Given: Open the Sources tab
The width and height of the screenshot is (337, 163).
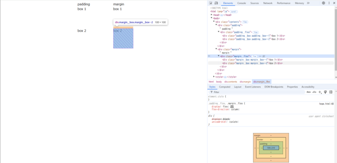Looking at the screenshot, I should click(x=254, y=3).
